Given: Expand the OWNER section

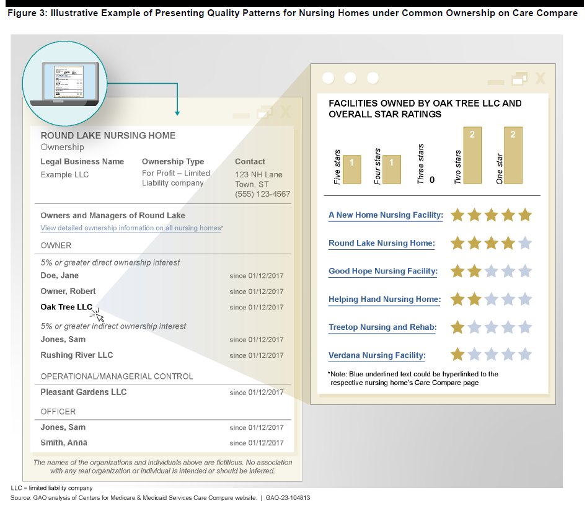Looking at the screenshot, I should [x=56, y=246].
